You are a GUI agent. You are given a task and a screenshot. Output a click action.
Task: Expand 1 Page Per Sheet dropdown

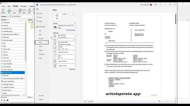coord(64,66)
